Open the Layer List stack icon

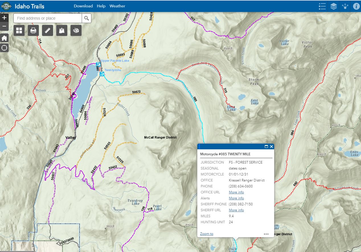point(334,6)
